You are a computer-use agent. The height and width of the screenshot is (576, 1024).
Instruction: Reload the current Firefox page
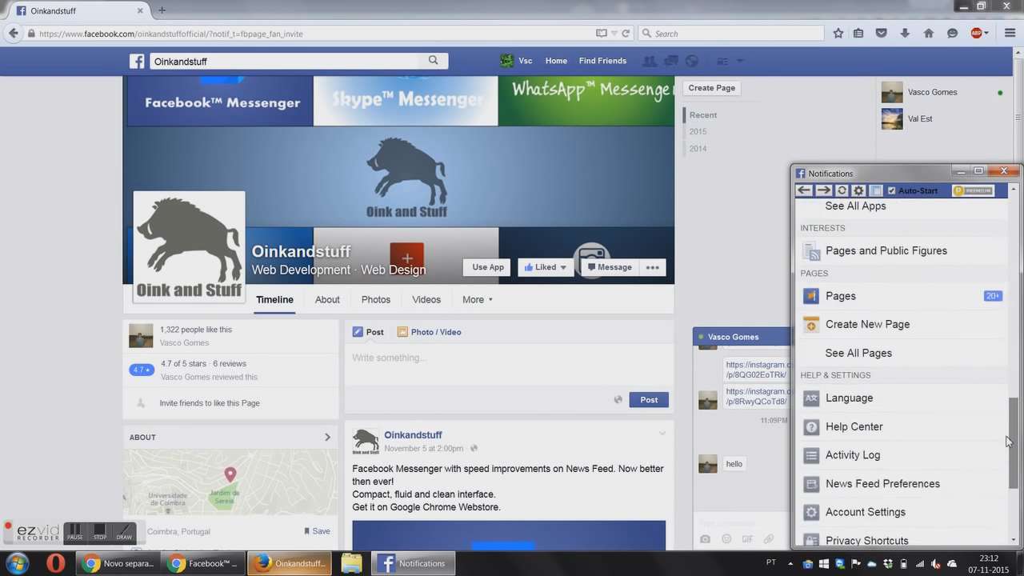point(626,34)
